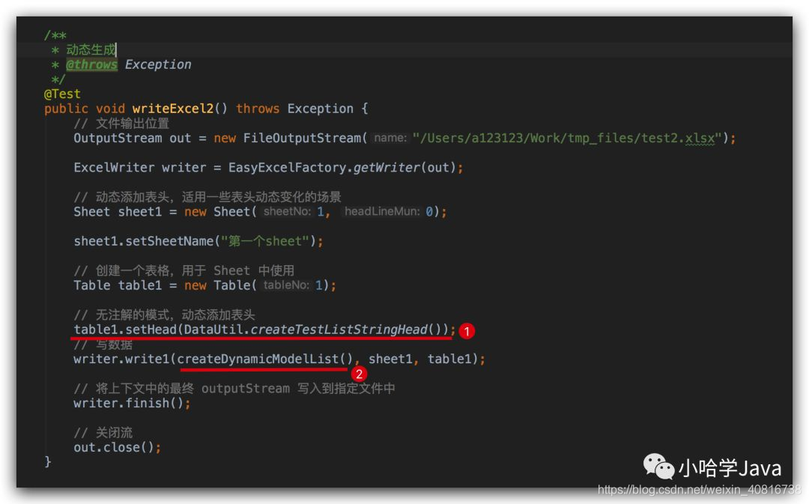This screenshot has width=809, height=504.
Task: Click the EasyExcelFactory.getWriter call
Action: pos(342,168)
